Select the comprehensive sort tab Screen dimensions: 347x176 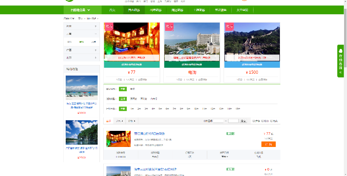pos(108,121)
